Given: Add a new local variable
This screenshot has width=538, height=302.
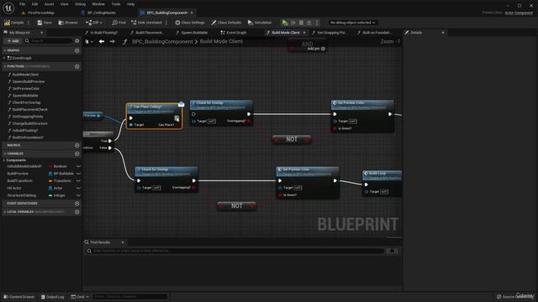Looking at the screenshot, I should [77, 212].
